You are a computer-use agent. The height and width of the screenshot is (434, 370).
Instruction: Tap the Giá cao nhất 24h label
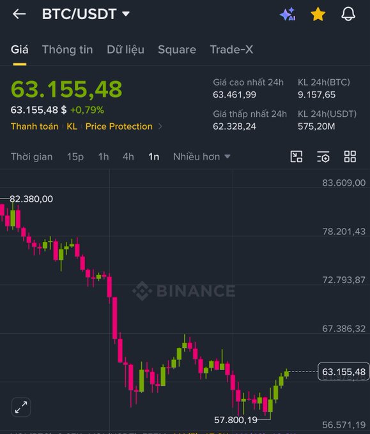click(249, 82)
